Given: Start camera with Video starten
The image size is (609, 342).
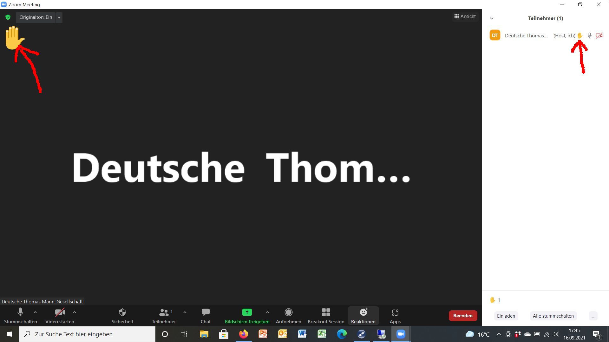Looking at the screenshot, I should 60,316.
